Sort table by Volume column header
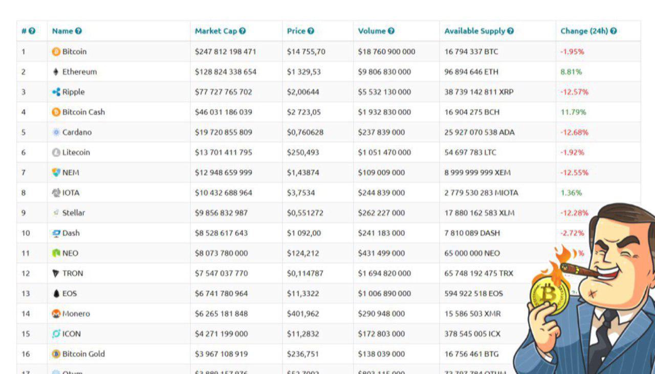This screenshot has height=374, width=655. point(372,31)
